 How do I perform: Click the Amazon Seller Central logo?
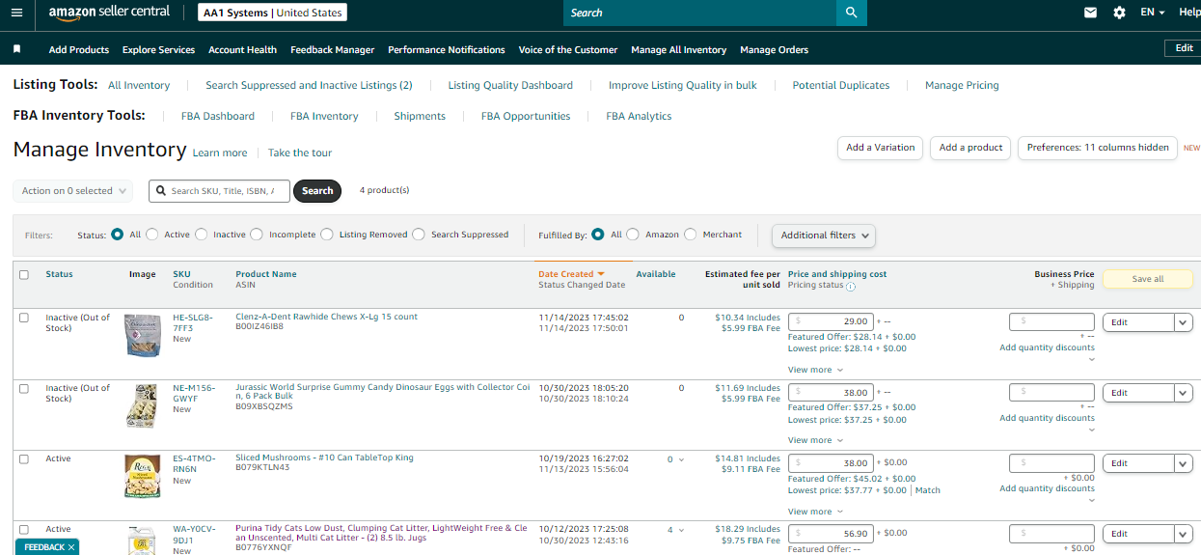[108, 13]
